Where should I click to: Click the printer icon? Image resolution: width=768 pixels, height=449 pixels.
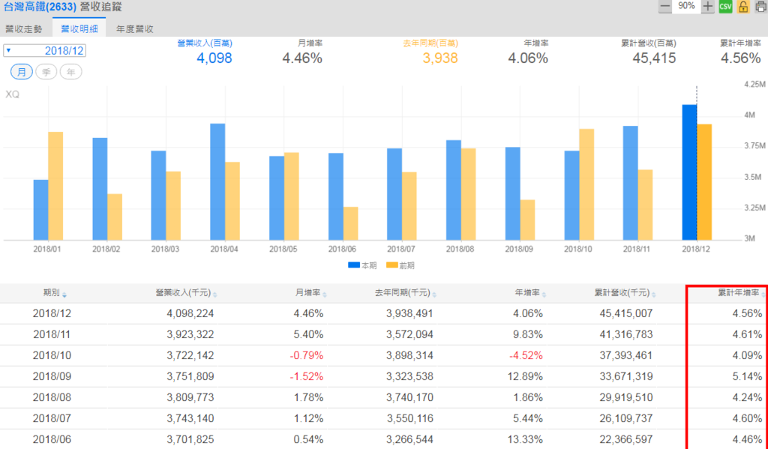[x=760, y=7]
